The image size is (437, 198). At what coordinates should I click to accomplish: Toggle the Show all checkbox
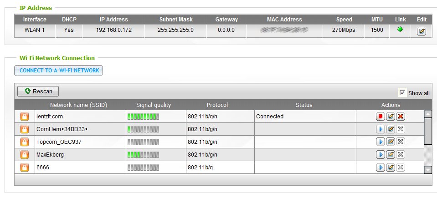point(402,93)
